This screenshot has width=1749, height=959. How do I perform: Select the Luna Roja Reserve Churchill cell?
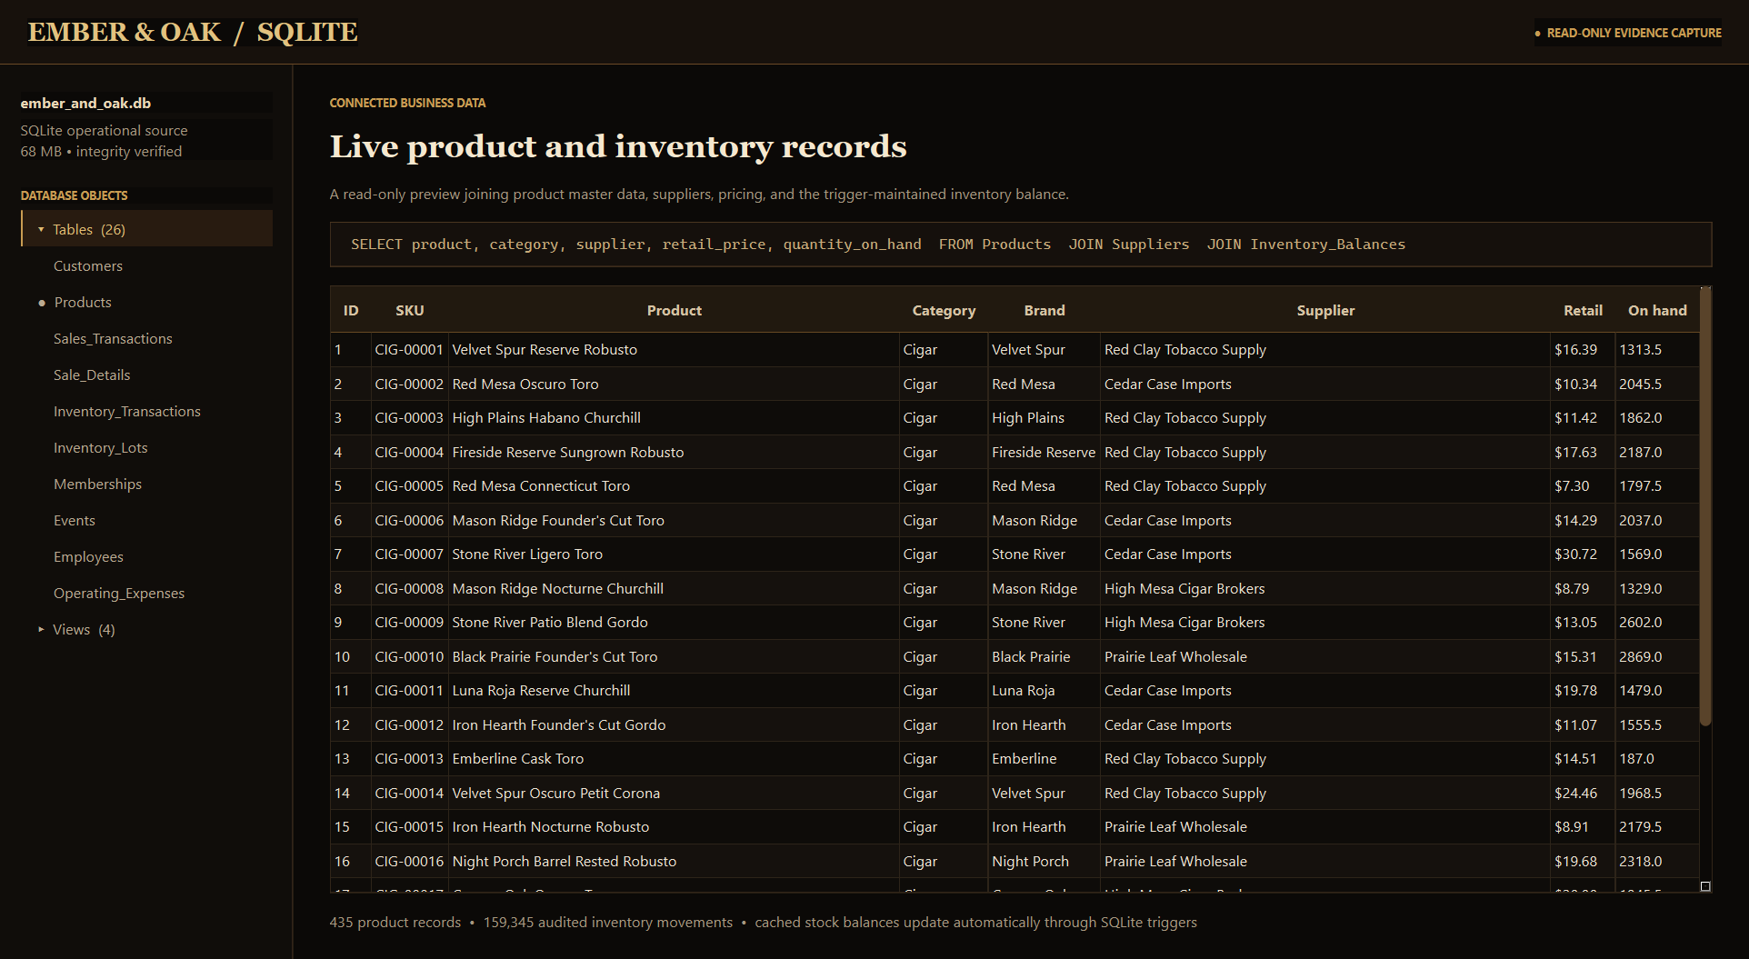(675, 691)
